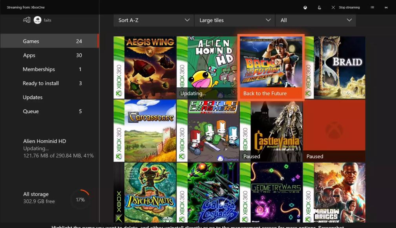This screenshot has height=228, width=396.
Task: Click the X icon beside Stop streaming
Action: (333, 7)
